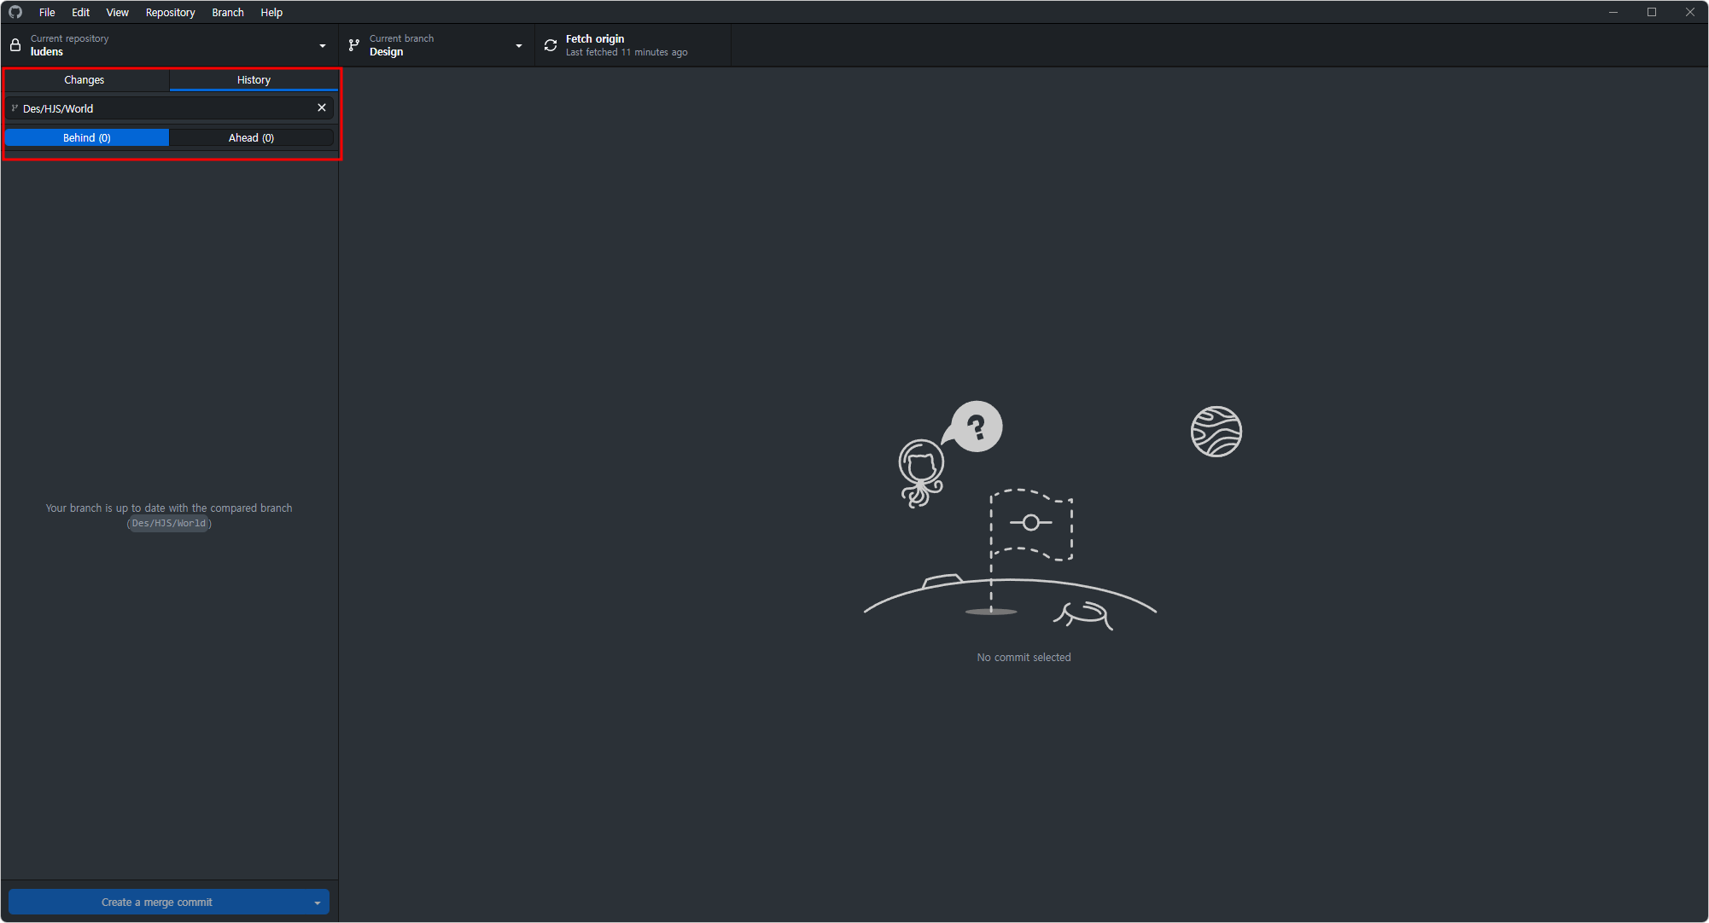Click the GitHub Desktop logo icon
1709x923 pixels.
[x=15, y=12]
